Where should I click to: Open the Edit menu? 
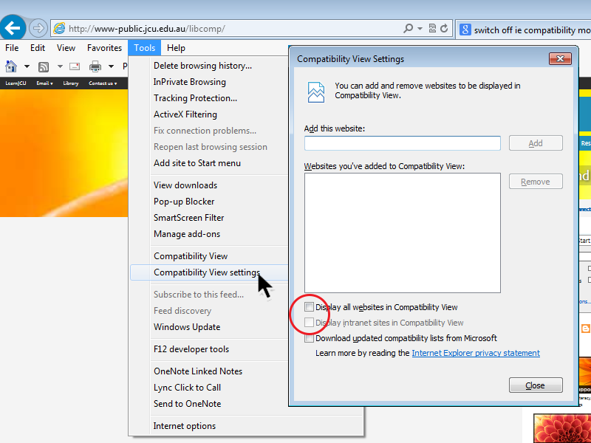[38, 48]
